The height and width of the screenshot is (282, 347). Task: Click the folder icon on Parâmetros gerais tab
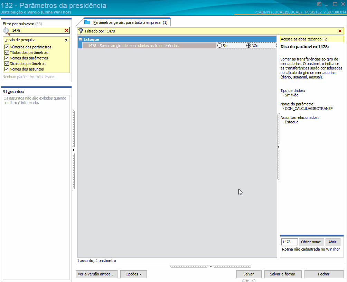coord(87,22)
